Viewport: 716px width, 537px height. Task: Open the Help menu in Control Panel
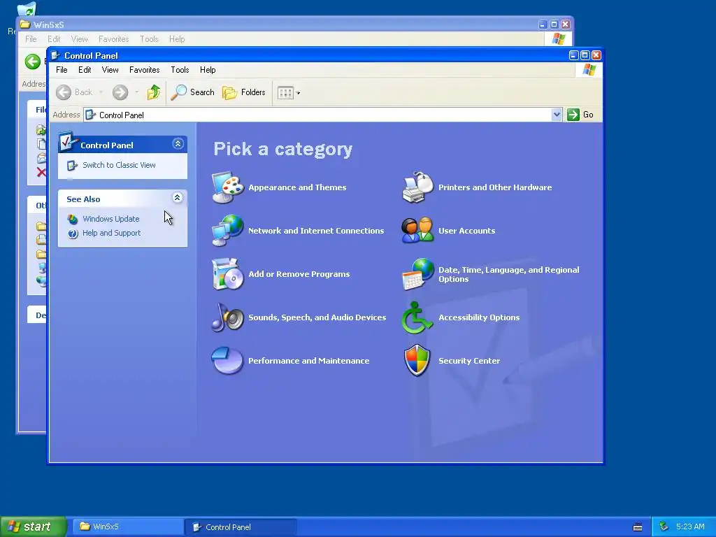click(208, 70)
